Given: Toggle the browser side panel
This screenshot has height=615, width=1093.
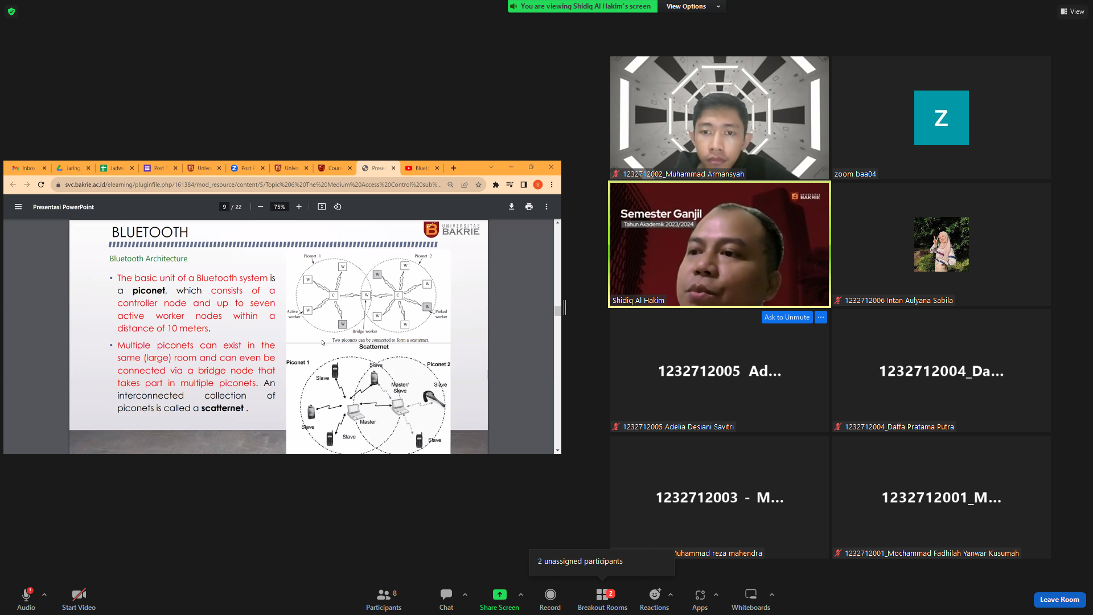Looking at the screenshot, I should click(x=524, y=184).
